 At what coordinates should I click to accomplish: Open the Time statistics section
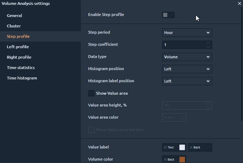tap(21, 68)
